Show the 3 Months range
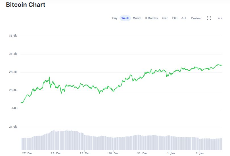This screenshot has height=156, width=230. coord(151,18)
